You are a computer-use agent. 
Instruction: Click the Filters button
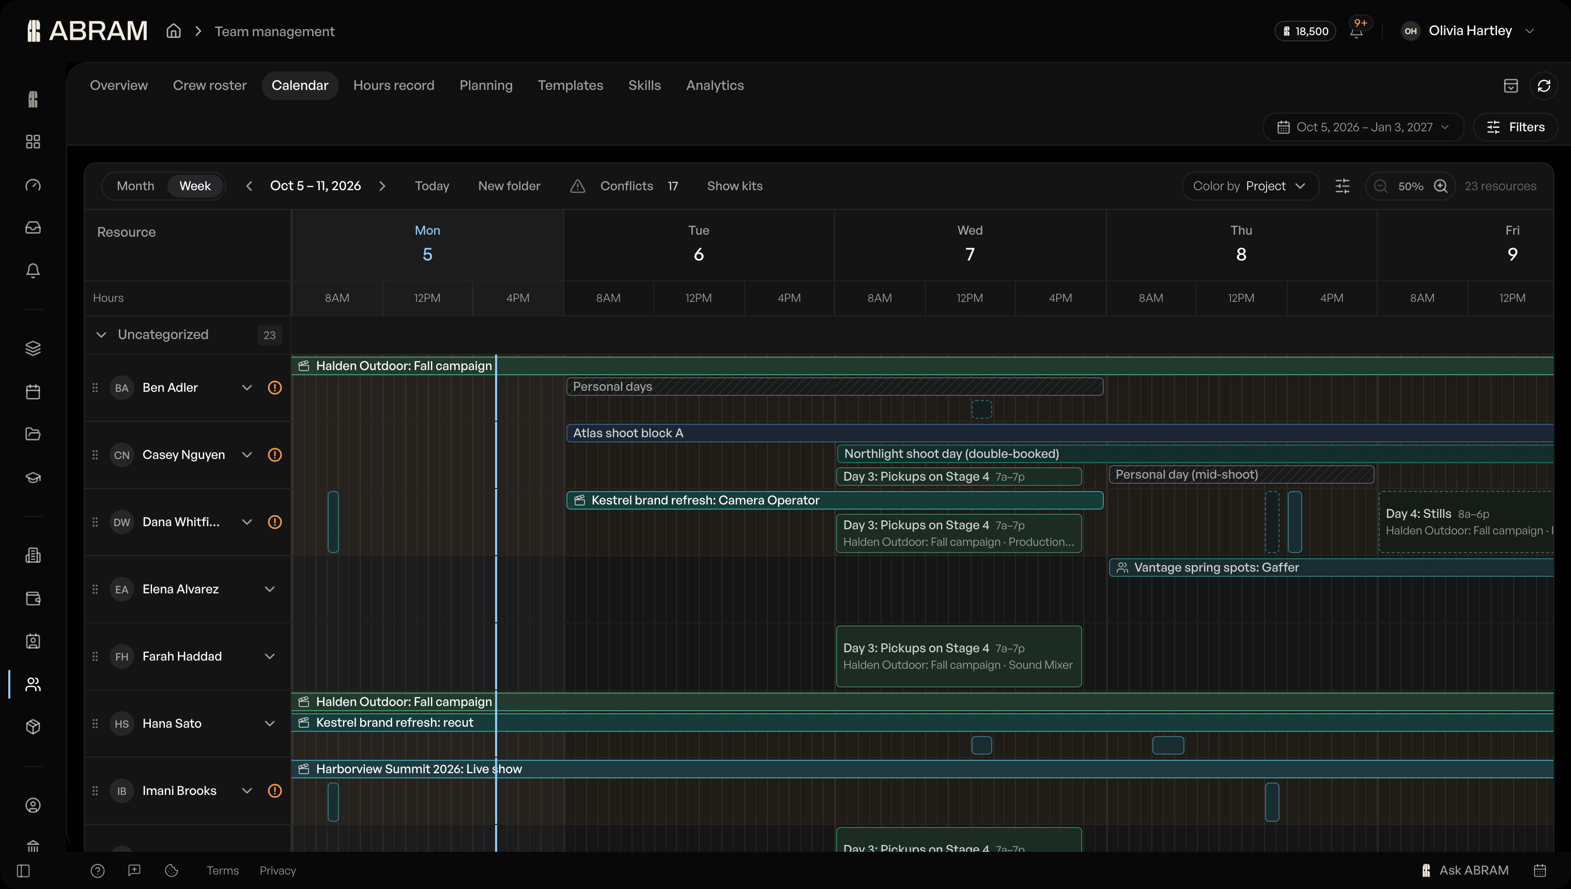[x=1516, y=127]
